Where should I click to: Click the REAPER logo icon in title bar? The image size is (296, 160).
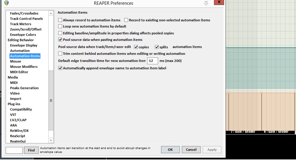[7, 3]
